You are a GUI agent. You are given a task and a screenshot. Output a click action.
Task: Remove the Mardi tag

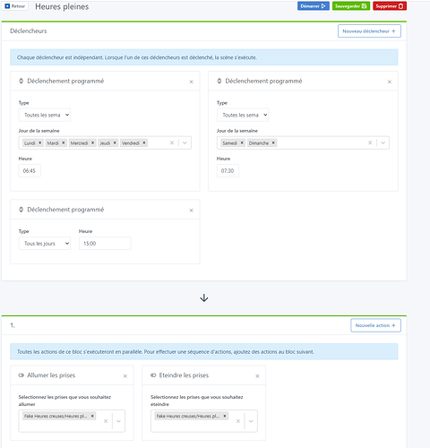pyautogui.click(x=64, y=142)
